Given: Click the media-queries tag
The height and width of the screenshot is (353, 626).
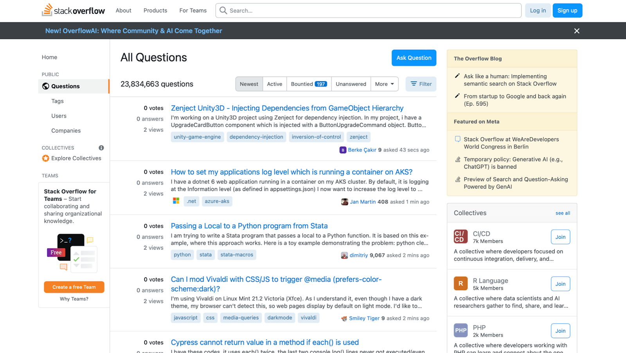Looking at the screenshot, I should tap(241, 318).
